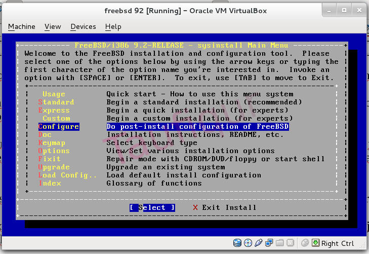Select the Keymap entry

(x=52, y=143)
